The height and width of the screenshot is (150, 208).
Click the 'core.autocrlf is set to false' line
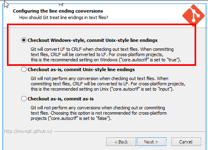click(71, 118)
